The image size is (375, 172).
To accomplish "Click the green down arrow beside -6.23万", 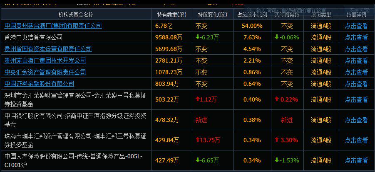I will pos(198,37).
